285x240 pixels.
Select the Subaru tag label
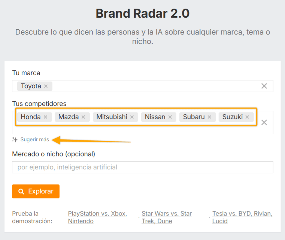194,117
